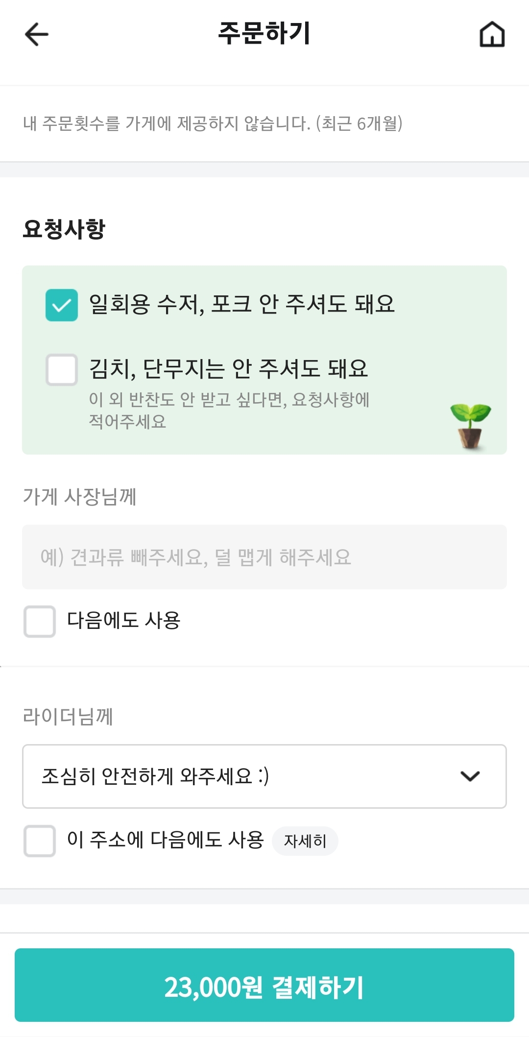Image resolution: width=529 pixels, height=1037 pixels.
Task: Click the 라이더님께 label
Action: 68,716
